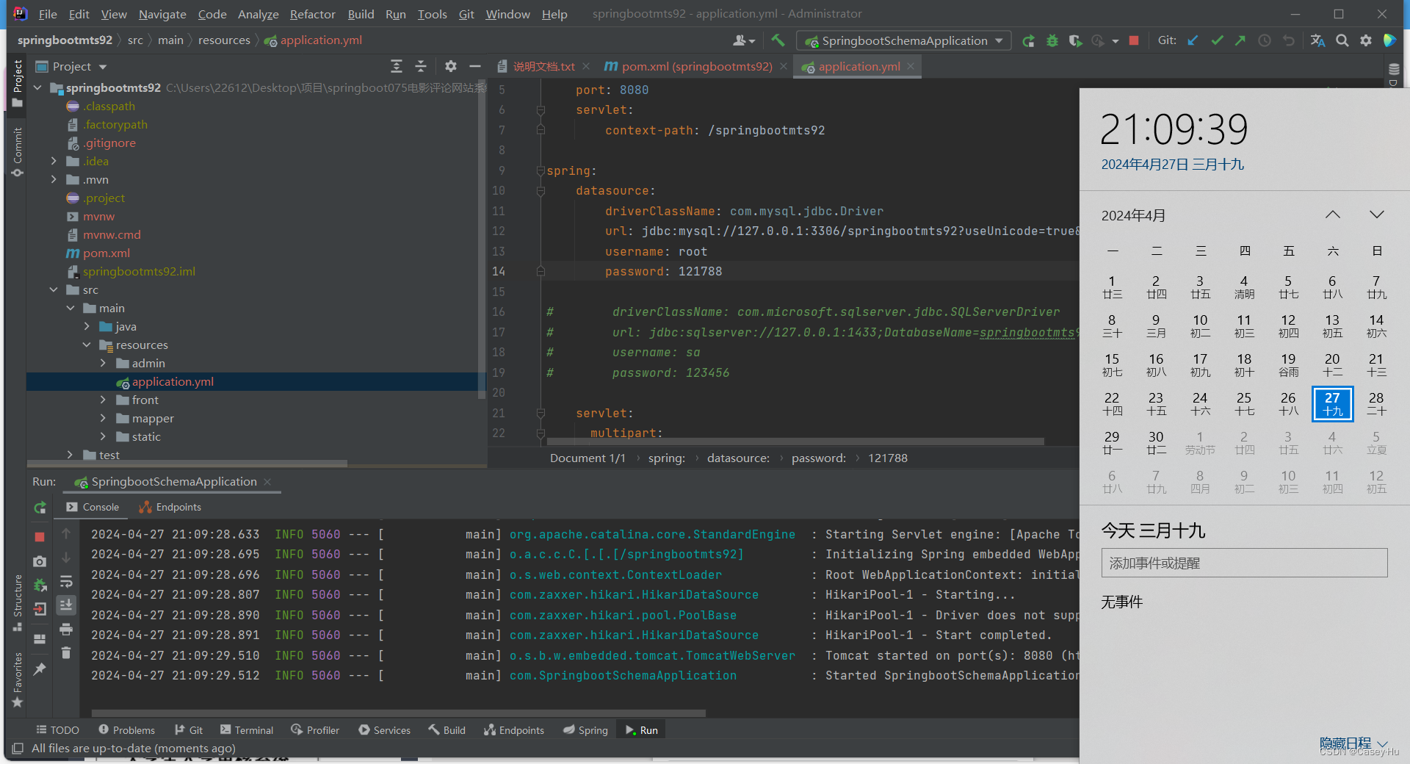The image size is (1410, 764).
Task: Stop process in the Run panel
Action: pos(40,537)
